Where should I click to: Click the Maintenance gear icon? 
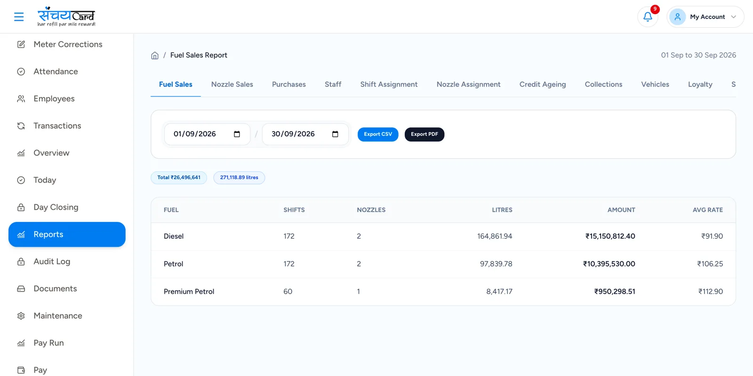pyautogui.click(x=21, y=316)
